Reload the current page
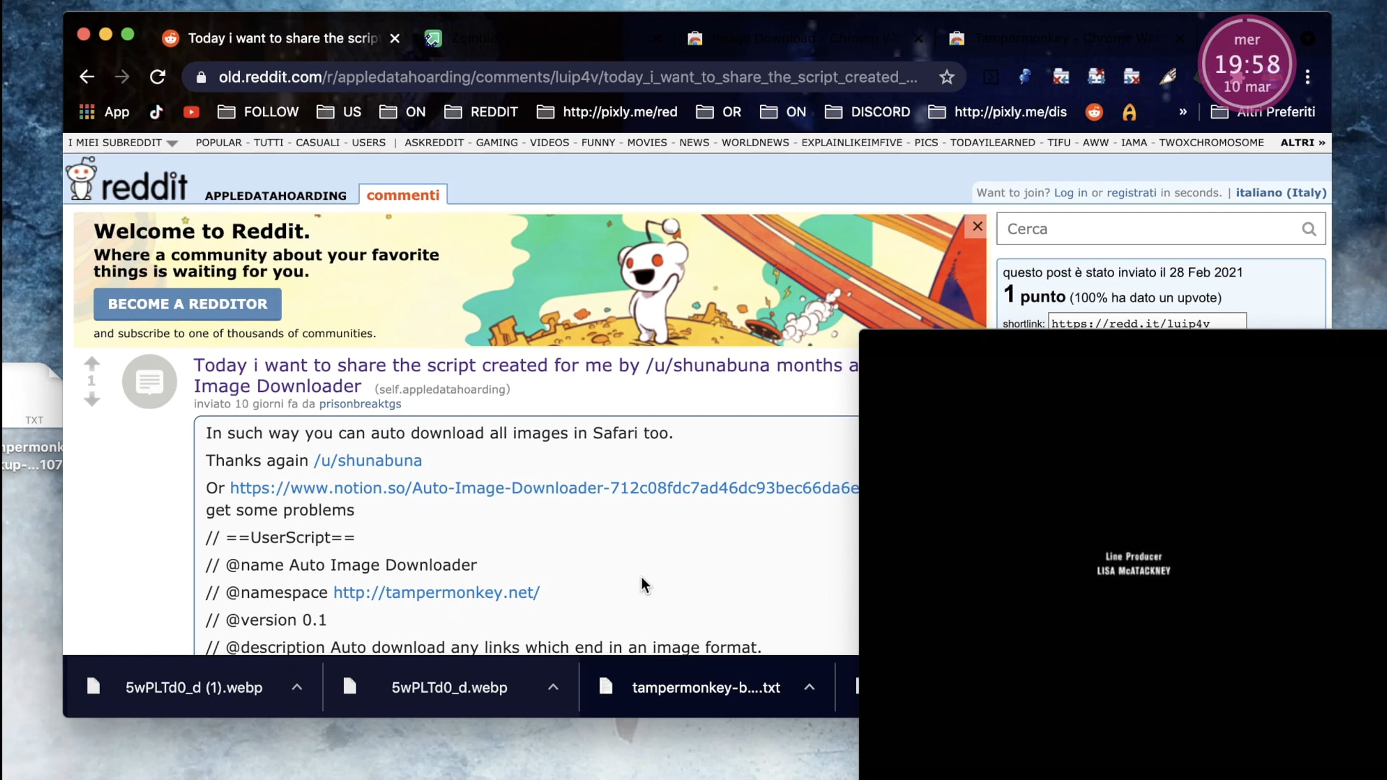 tap(158, 77)
